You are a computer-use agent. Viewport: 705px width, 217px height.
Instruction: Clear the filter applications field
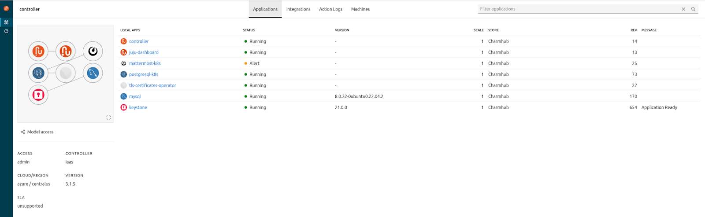pos(683,9)
